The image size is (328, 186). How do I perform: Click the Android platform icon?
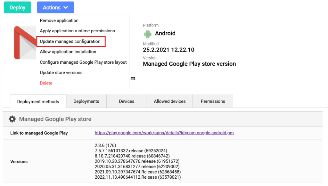tap(147, 34)
